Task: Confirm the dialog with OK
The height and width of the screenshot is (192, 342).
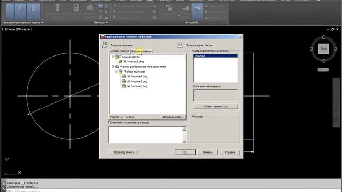Action: (x=185, y=152)
